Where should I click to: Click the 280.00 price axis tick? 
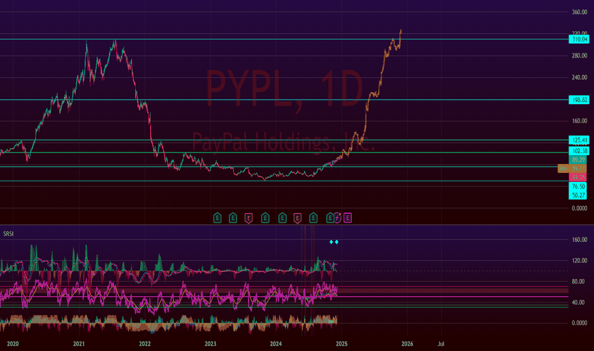coord(579,56)
